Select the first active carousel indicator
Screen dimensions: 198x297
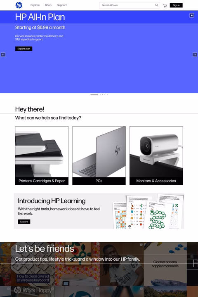(94, 95)
